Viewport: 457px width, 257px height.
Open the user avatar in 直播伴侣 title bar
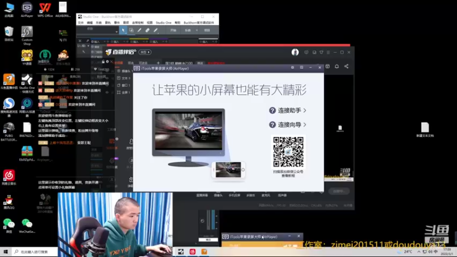click(x=295, y=52)
